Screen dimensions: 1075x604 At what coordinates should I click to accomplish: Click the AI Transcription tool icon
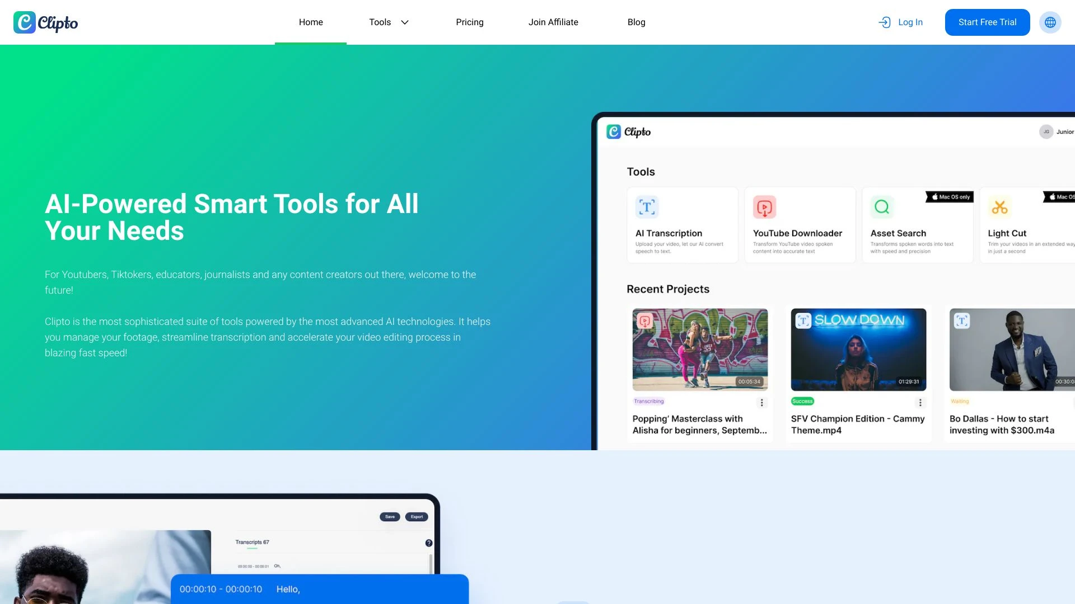click(647, 207)
